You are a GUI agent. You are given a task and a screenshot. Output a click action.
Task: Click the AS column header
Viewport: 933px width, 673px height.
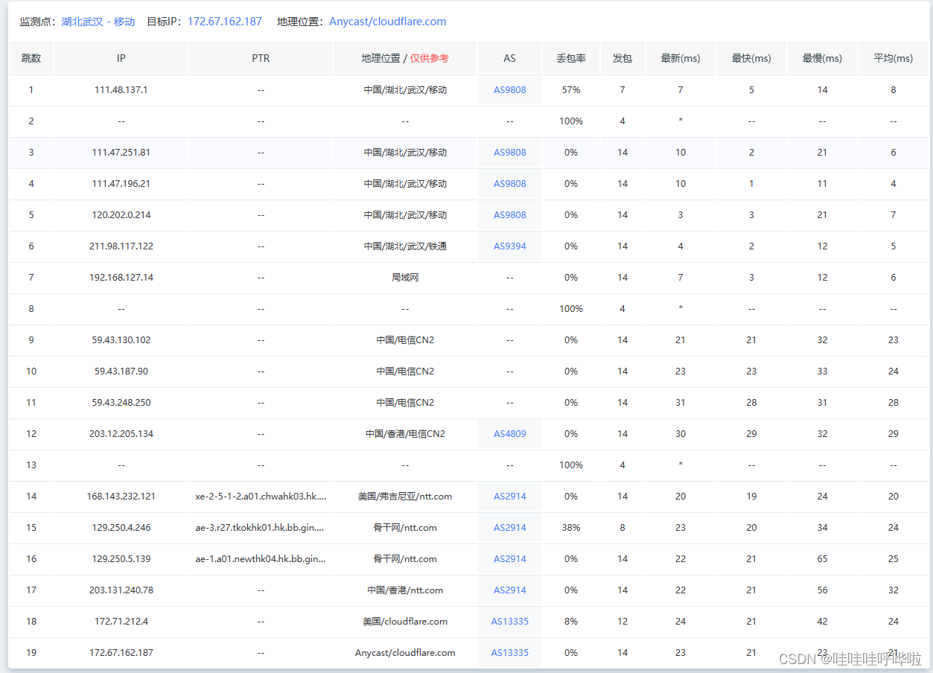[510, 58]
